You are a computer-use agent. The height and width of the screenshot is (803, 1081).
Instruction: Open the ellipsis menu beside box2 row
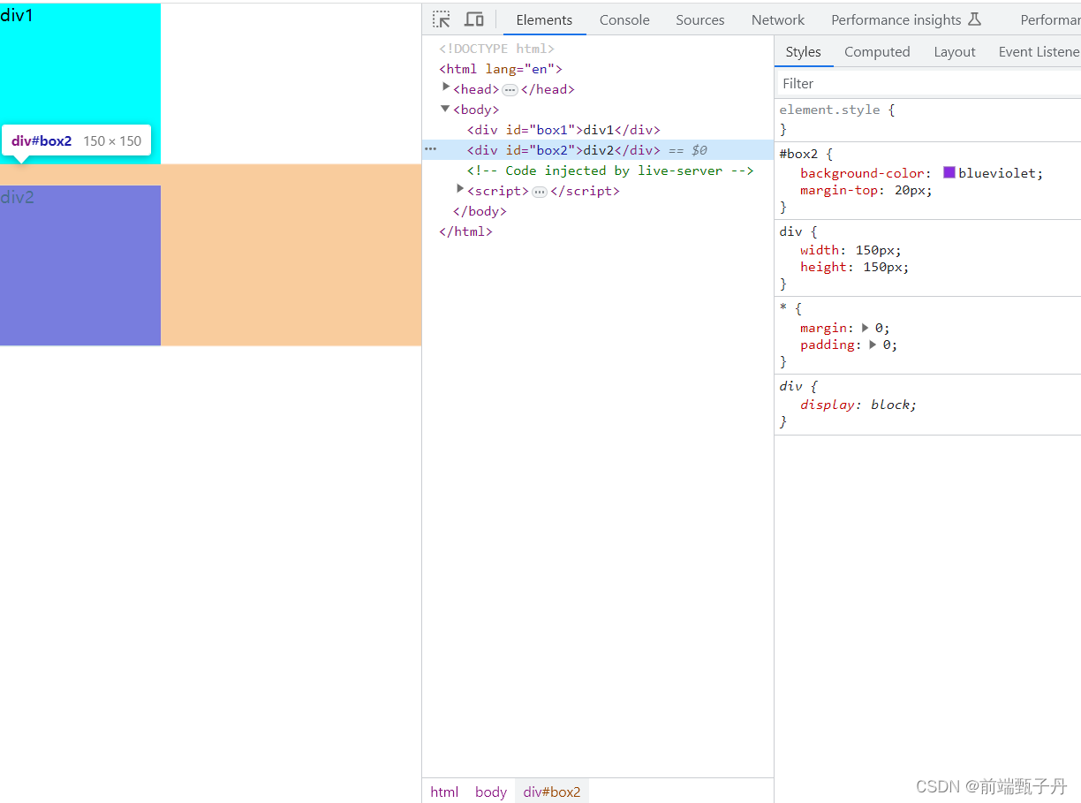coord(431,149)
